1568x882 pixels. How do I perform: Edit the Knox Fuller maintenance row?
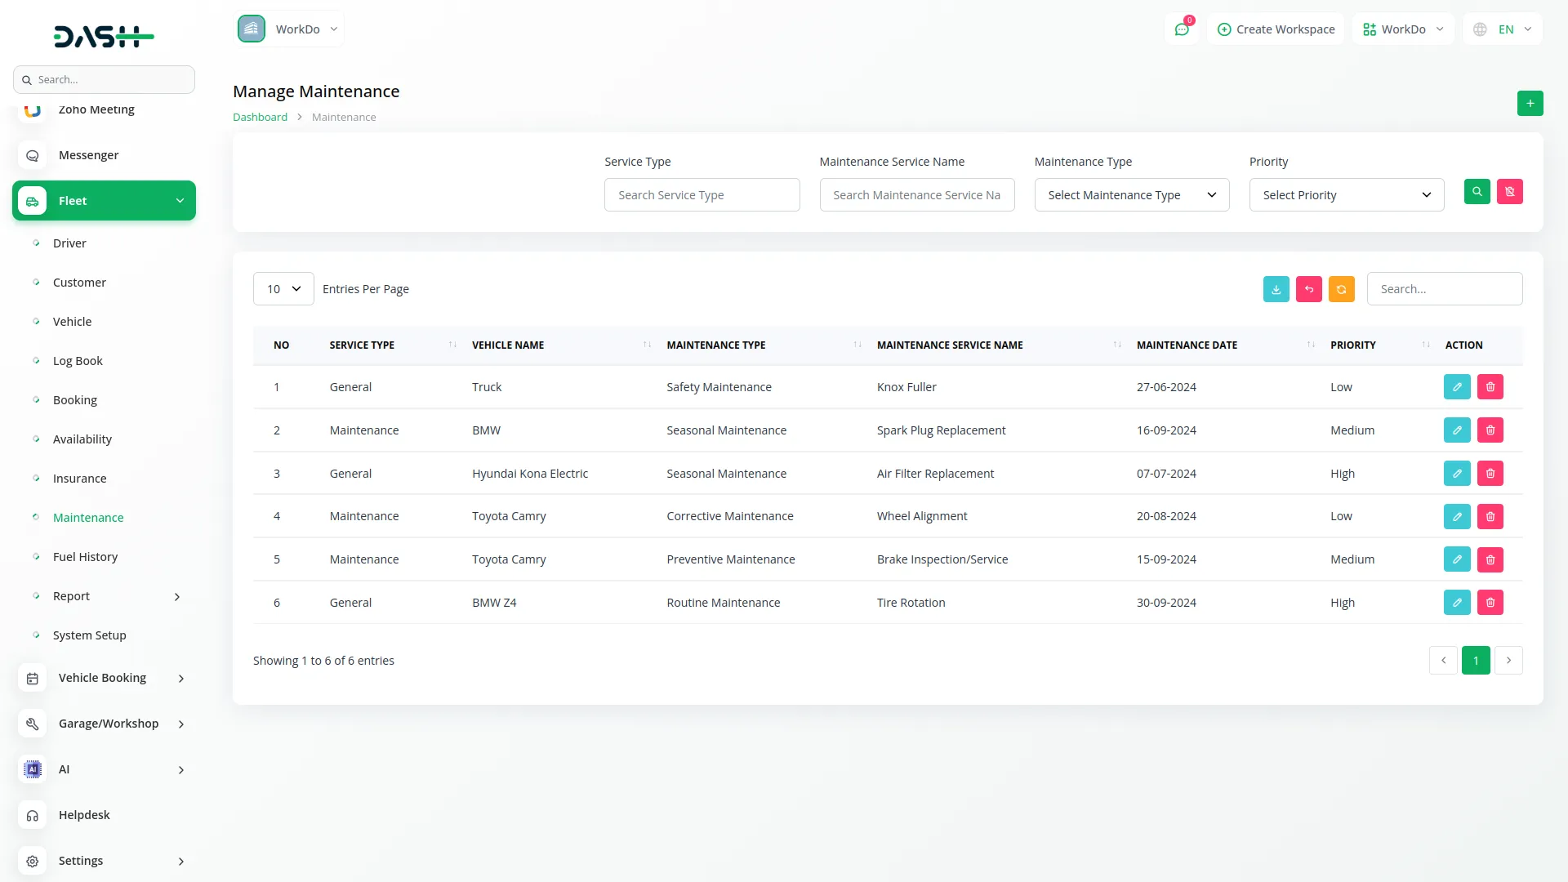[1456, 387]
